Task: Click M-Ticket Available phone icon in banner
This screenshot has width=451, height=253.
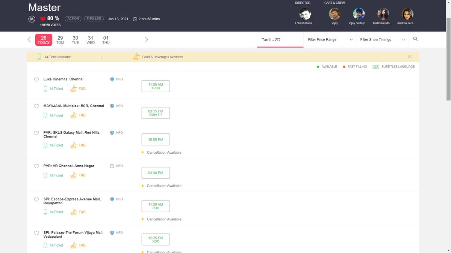Action: pos(39,57)
